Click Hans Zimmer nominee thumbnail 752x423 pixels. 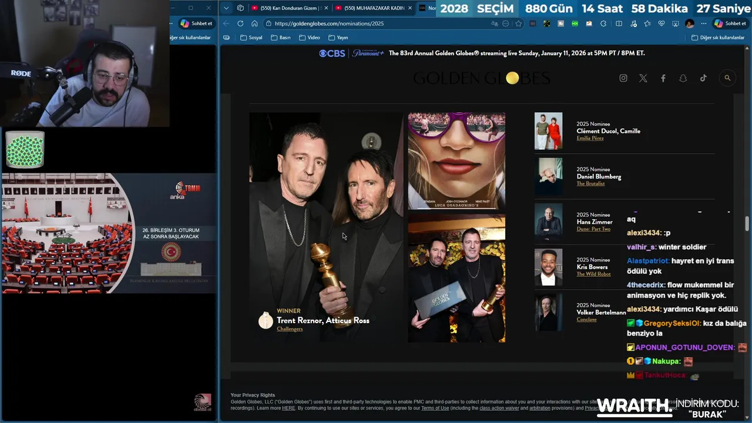(548, 221)
